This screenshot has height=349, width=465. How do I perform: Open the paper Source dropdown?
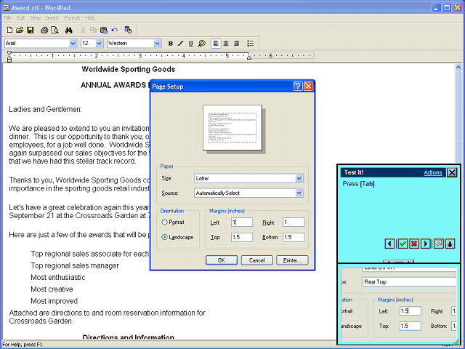click(x=299, y=193)
